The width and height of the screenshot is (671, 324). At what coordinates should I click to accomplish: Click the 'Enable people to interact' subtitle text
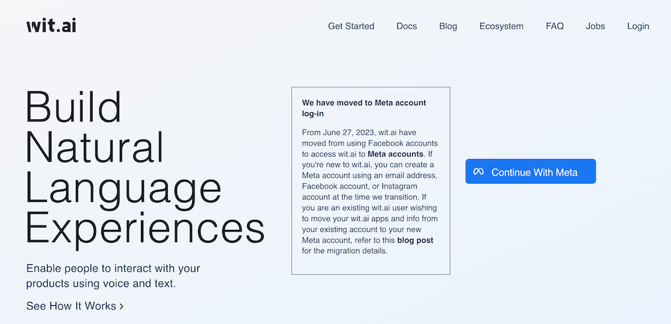(113, 276)
